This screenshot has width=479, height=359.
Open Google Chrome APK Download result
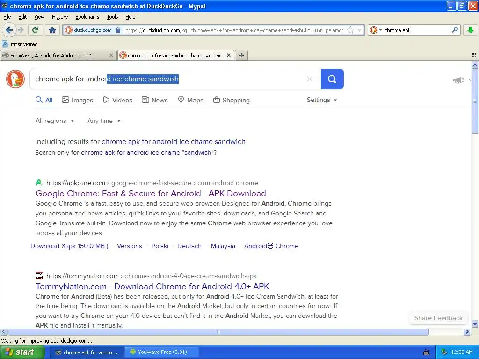tap(151, 193)
